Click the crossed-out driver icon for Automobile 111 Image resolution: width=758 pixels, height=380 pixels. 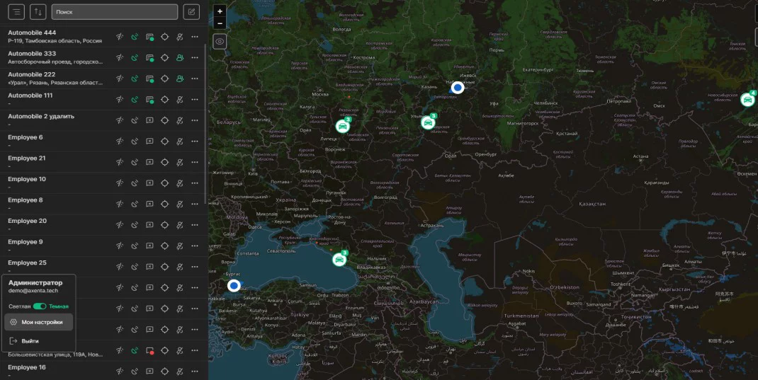(180, 100)
